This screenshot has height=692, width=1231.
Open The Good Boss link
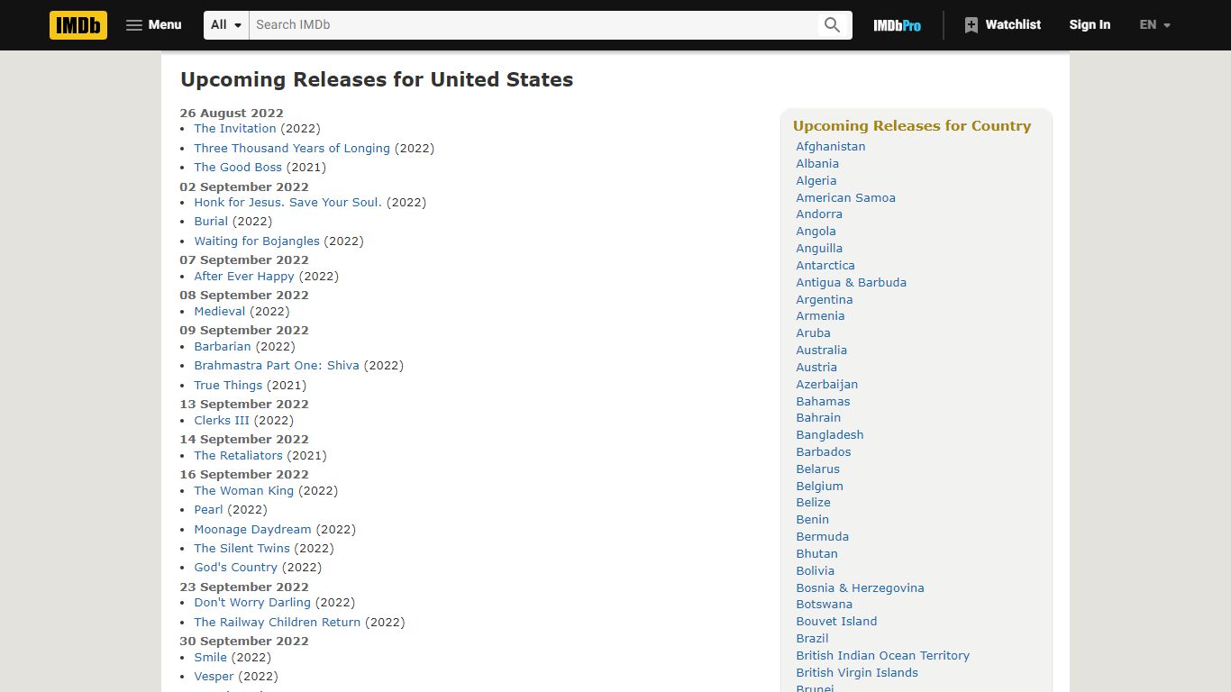tap(238, 168)
